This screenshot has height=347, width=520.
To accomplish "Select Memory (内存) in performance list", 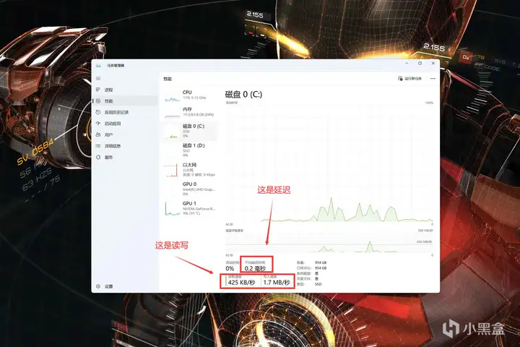I will click(x=190, y=112).
